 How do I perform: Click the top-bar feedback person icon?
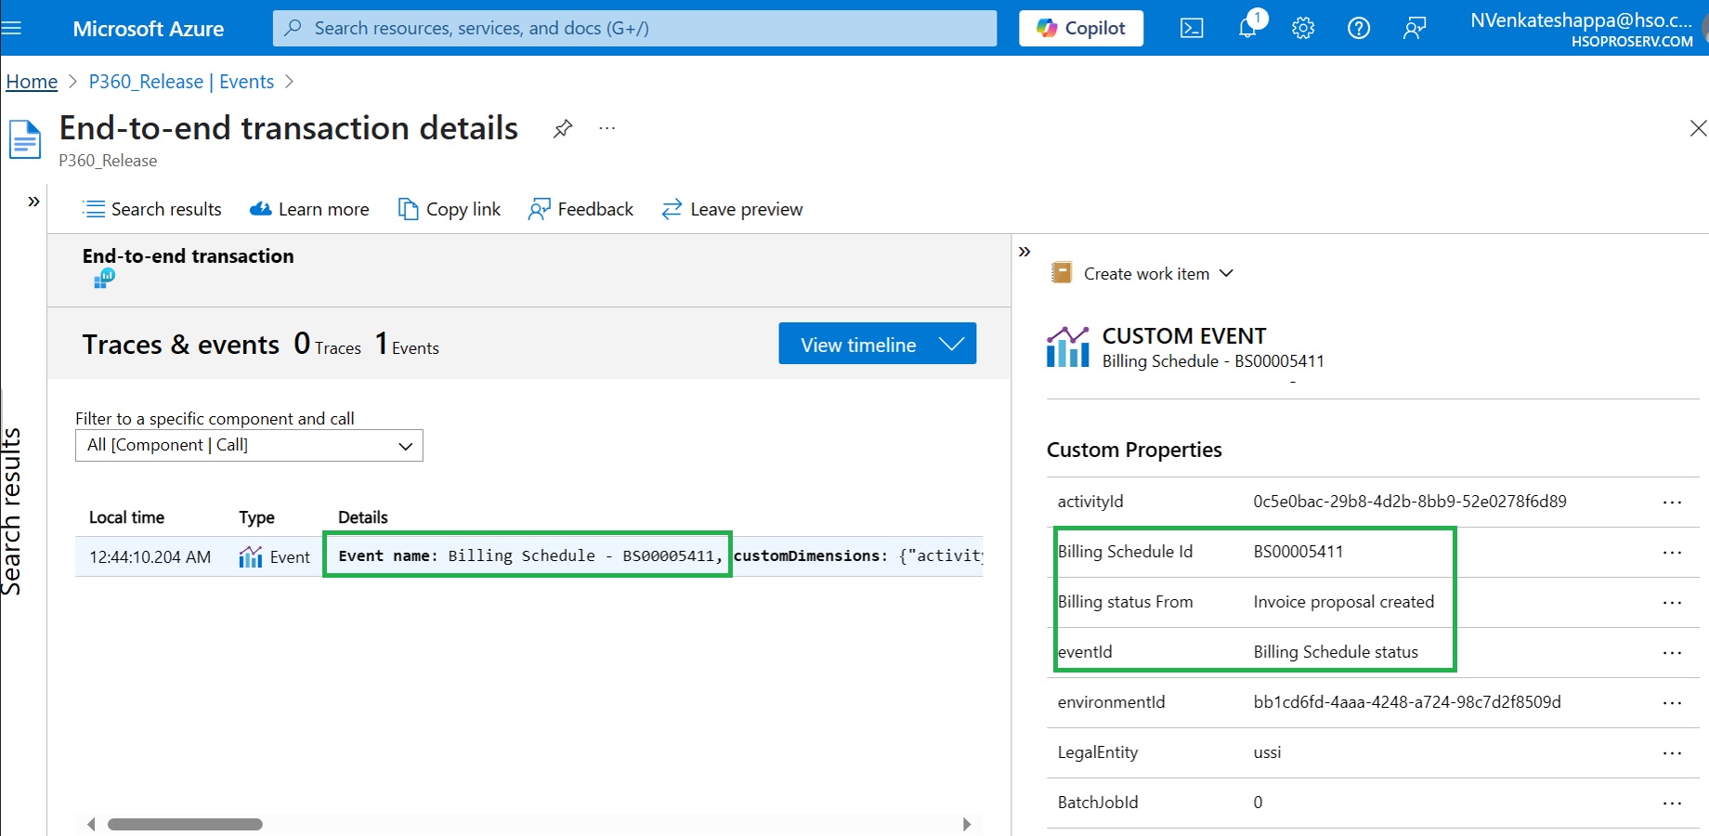click(x=1415, y=28)
